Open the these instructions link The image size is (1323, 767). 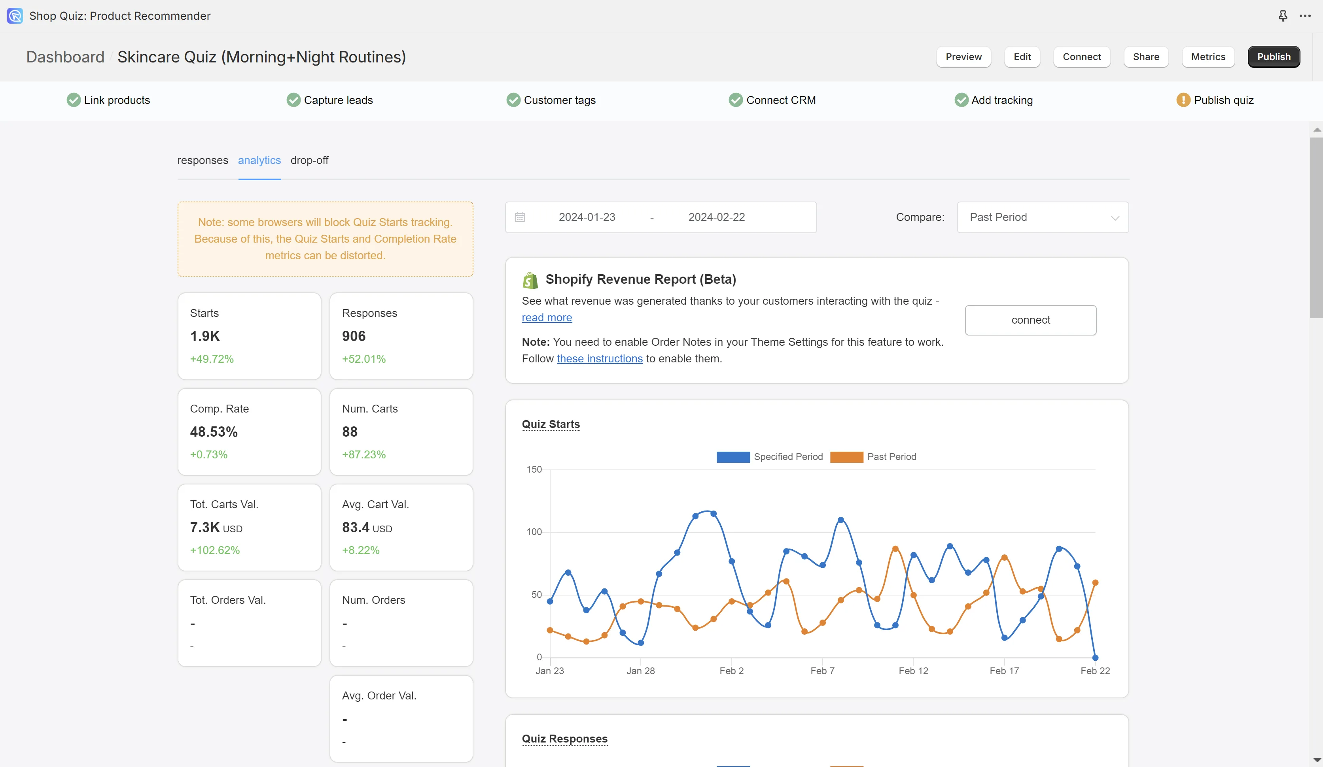(x=600, y=358)
